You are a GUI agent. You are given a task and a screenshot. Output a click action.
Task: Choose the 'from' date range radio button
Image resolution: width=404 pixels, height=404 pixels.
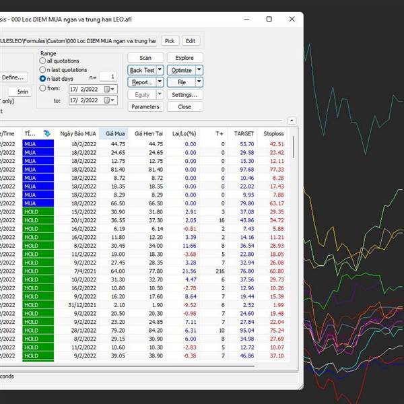44,88
